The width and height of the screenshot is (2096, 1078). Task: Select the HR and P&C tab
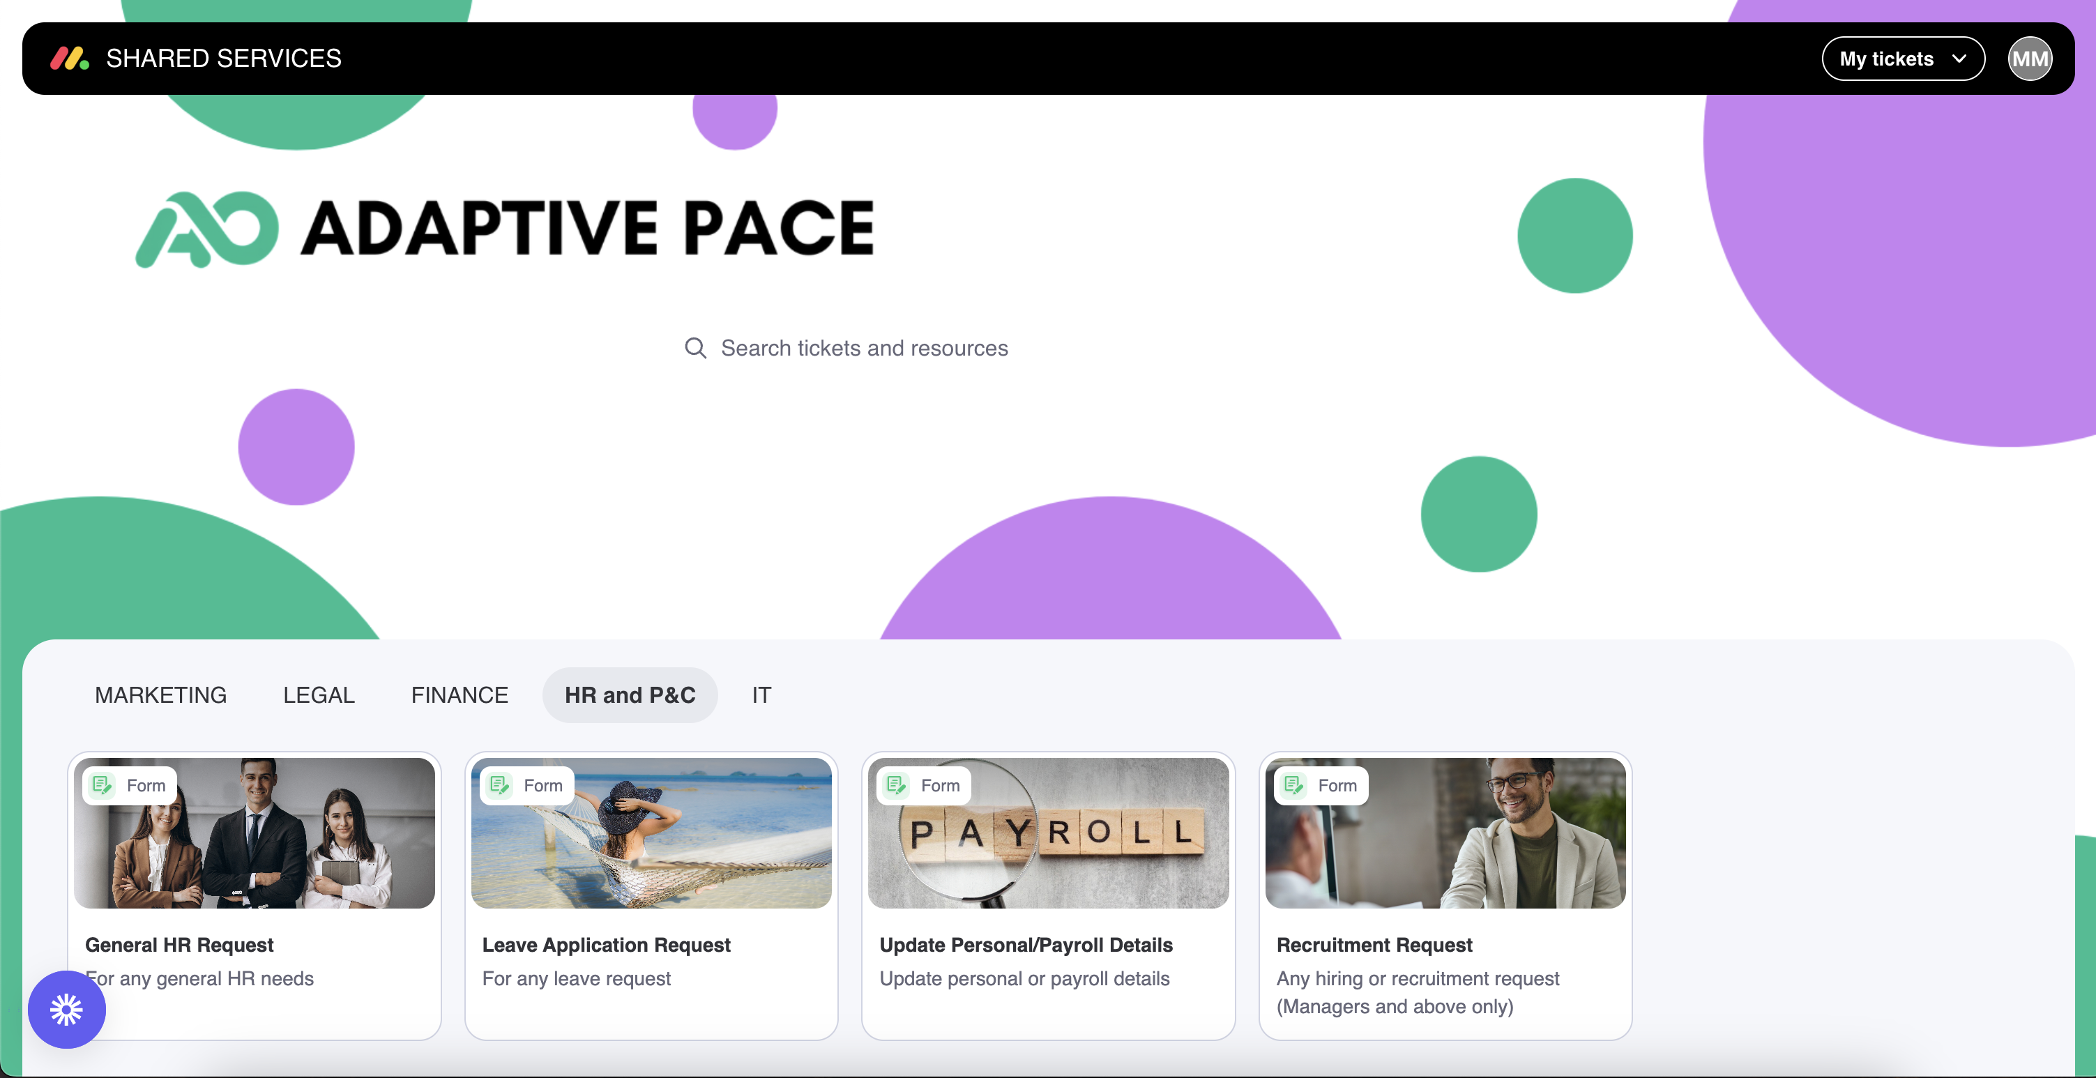click(x=630, y=694)
